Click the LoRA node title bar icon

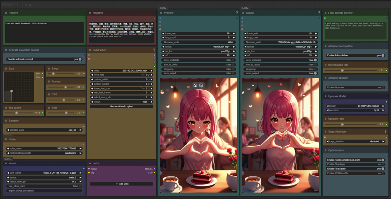[90, 163]
